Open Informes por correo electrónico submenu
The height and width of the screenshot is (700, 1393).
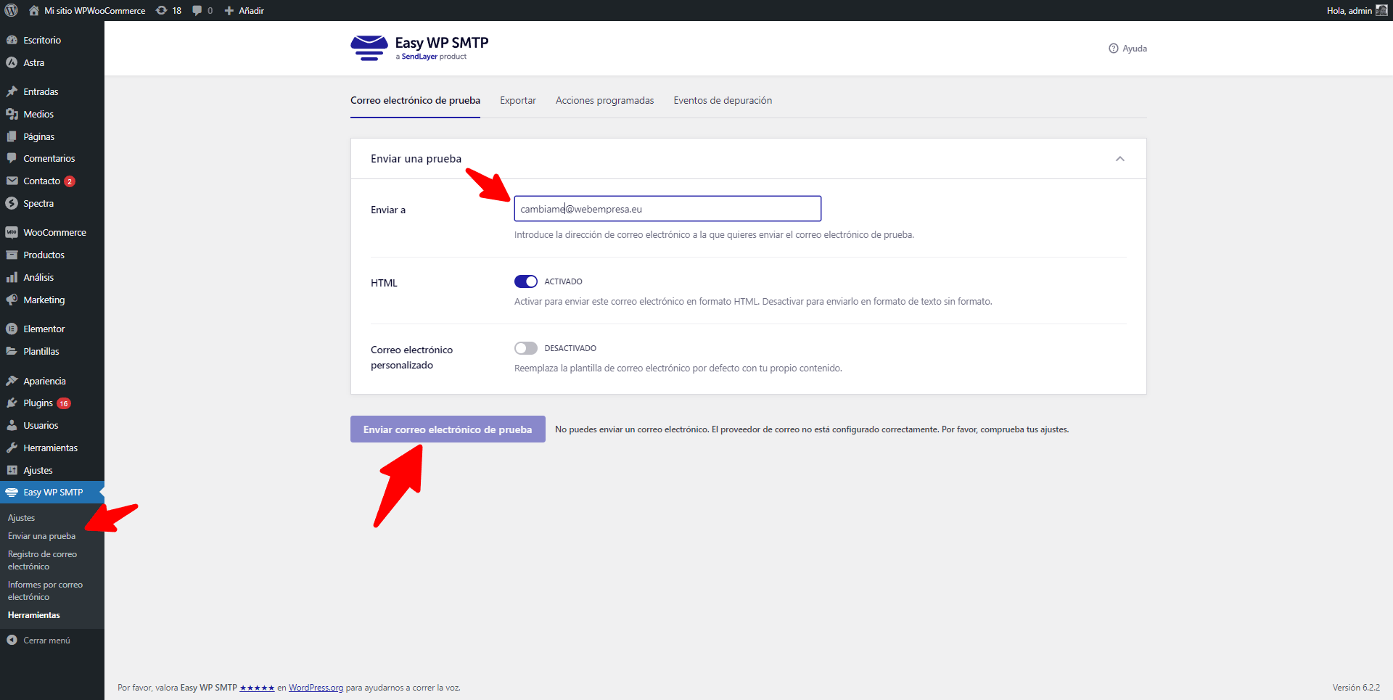tap(45, 590)
